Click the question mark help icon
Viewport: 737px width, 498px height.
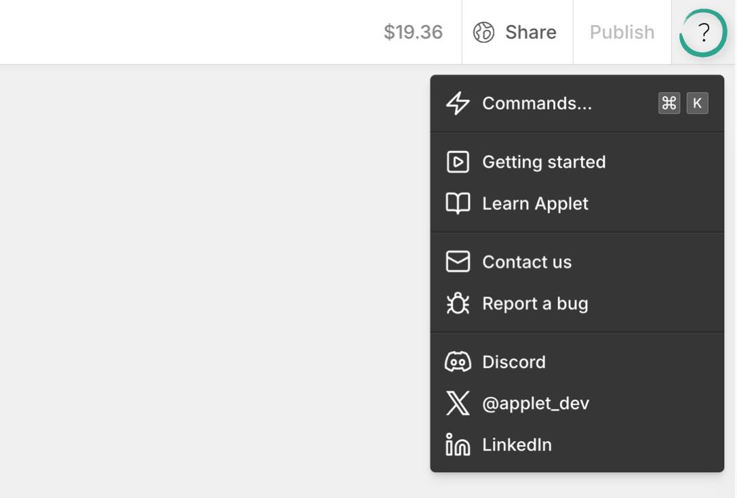tap(704, 33)
